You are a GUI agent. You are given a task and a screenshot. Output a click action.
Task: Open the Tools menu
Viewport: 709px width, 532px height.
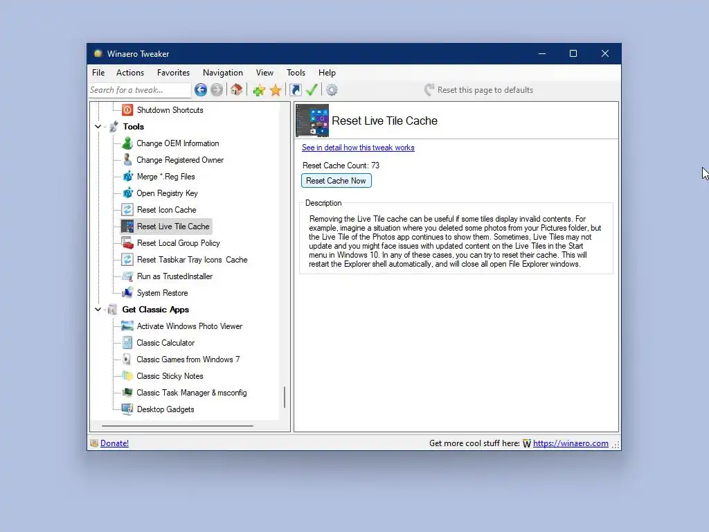pos(296,72)
